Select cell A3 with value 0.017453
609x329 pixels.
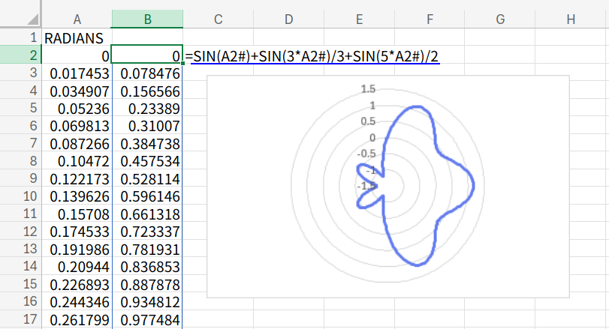click(77, 73)
